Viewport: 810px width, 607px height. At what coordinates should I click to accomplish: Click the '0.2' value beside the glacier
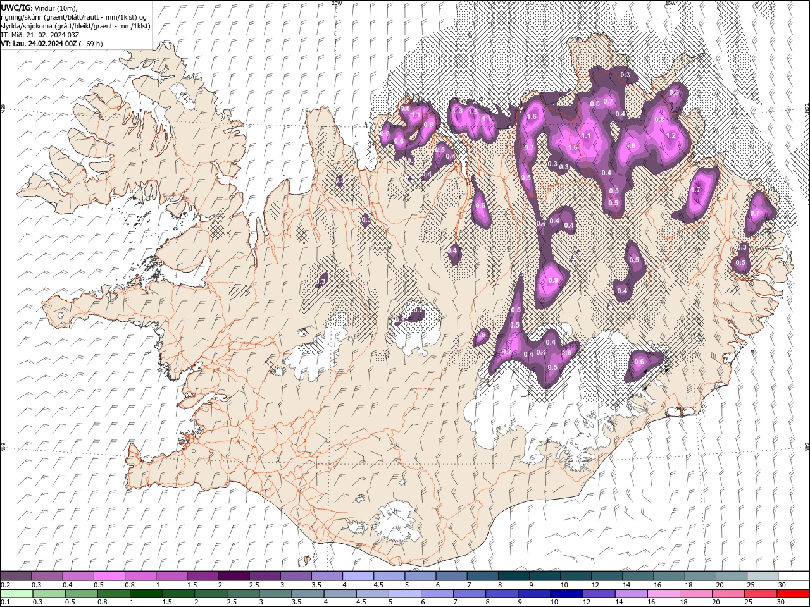pos(418,310)
